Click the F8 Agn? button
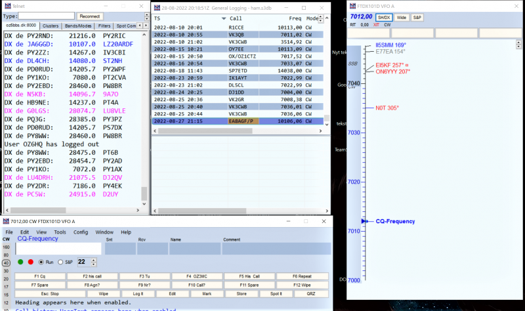525x311 pixels. coord(93,285)
